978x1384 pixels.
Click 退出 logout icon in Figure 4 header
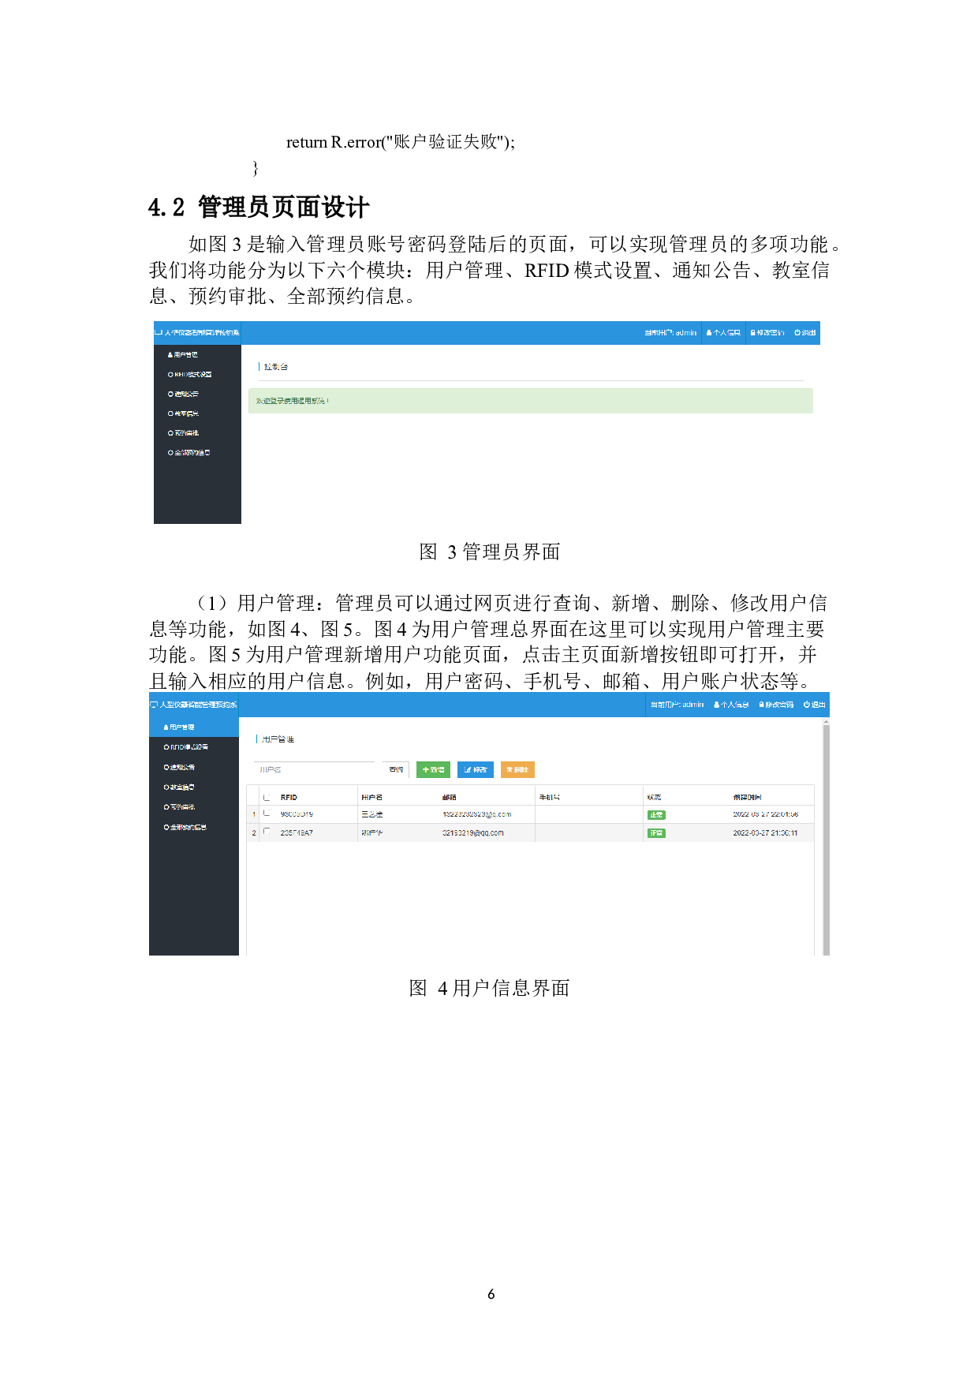coord(807,705)
